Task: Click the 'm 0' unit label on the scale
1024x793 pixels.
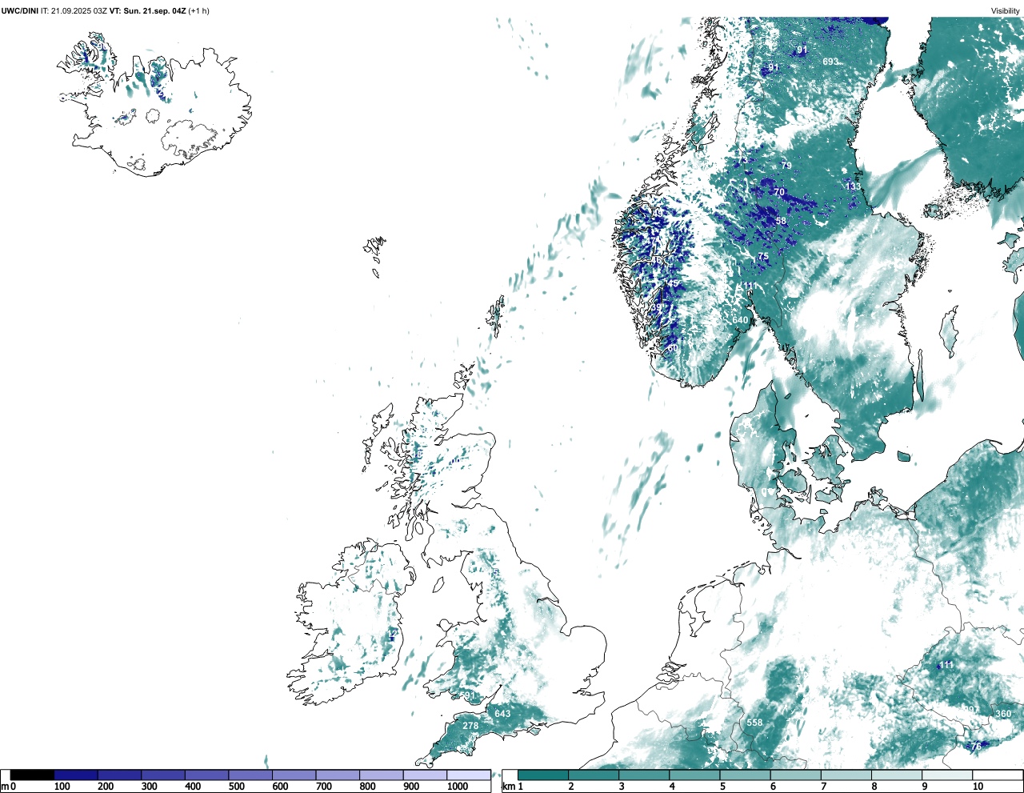Action: pos(8,787)
